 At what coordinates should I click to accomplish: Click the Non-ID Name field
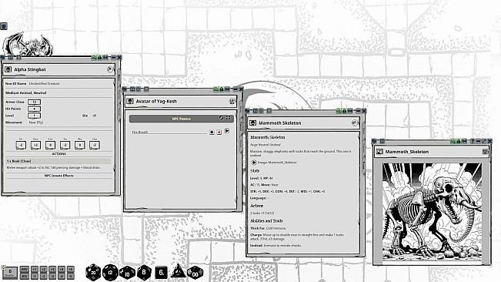click(x=70, y=83)
